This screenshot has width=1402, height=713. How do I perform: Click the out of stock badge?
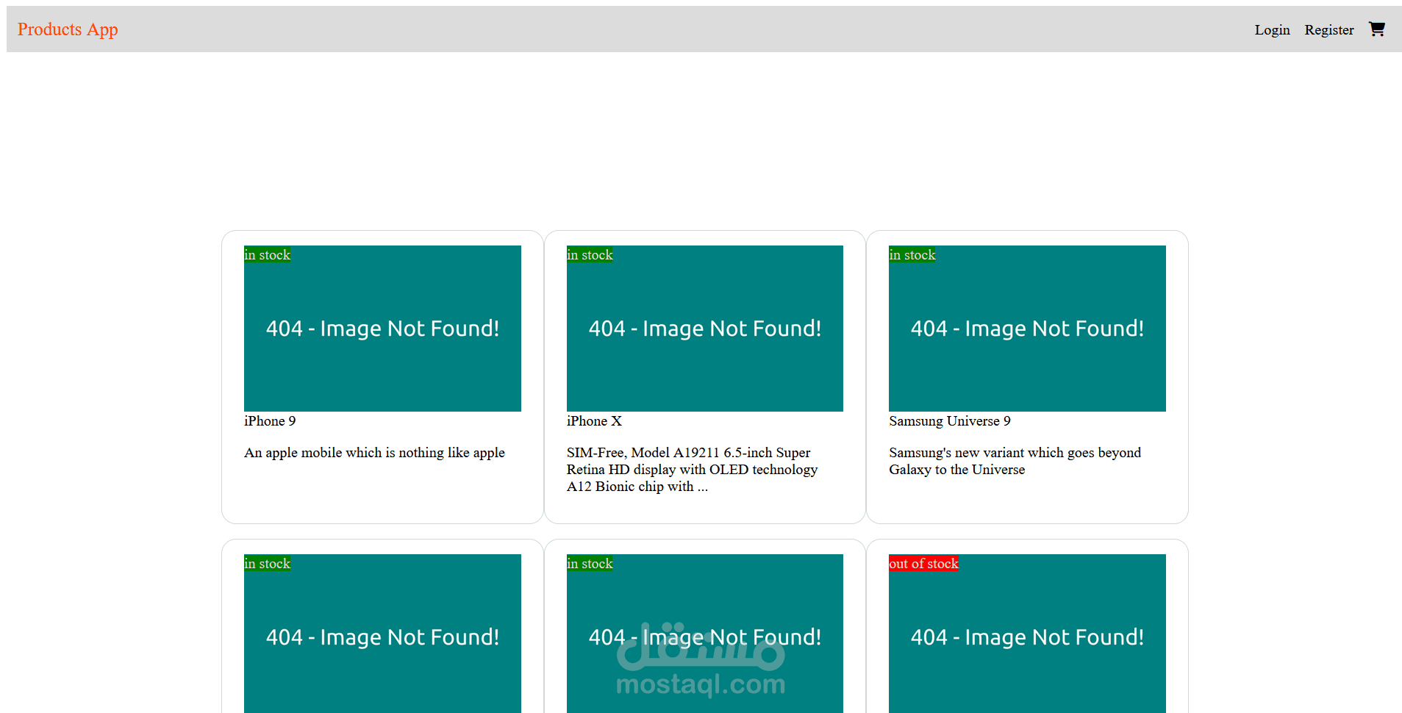923,564
